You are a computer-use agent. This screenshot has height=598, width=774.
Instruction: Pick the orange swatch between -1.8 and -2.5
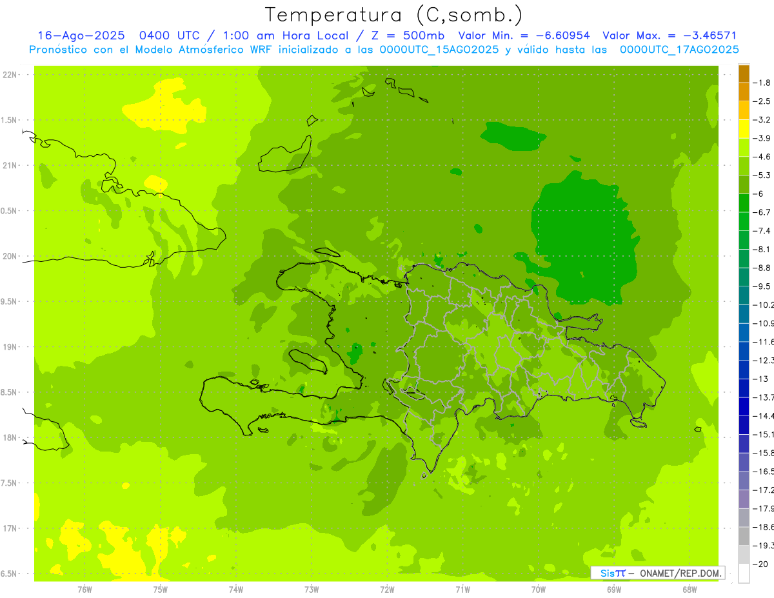[x=744, y=92]
